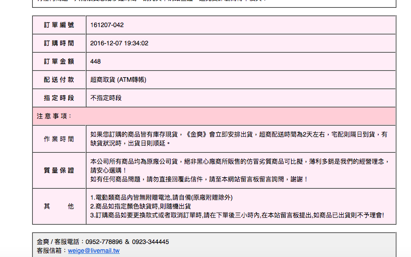411x257 pixels.
Task: Click the 客服信箱 label text
Action: [50, 251]
